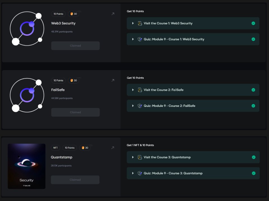Open FailSafe external link arrow icon
269x201 pixels.
[113, 80]
